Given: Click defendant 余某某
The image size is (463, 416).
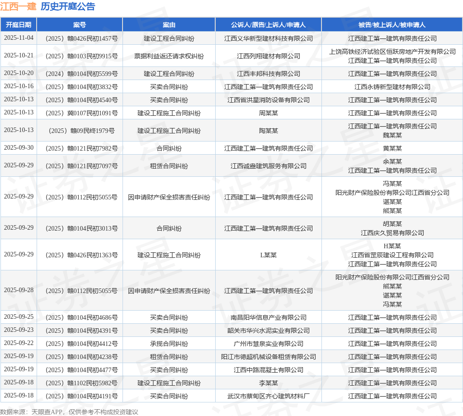Looking at the screenshot, I should tap(392, 161).
